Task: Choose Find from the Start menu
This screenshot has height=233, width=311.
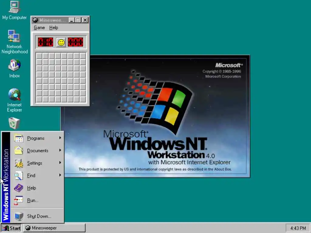Action: 37,176
